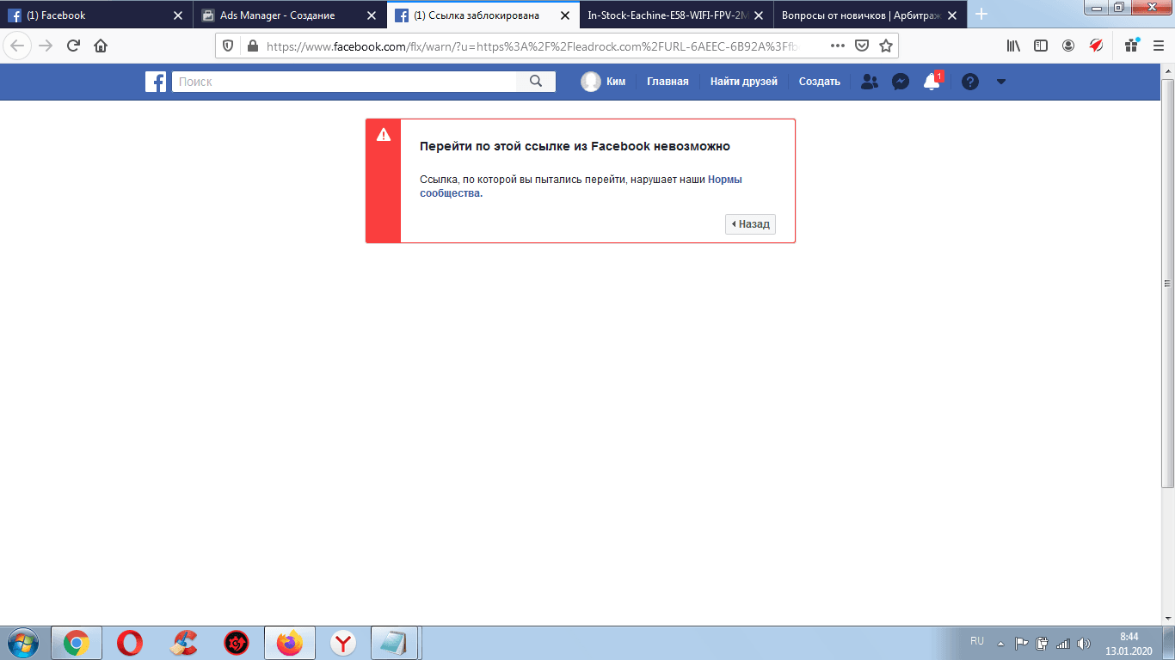Open the Library icon in Firefox toolbar
The height and width of the screenshot is (660, 1175).
click(x=1013, y=46)
